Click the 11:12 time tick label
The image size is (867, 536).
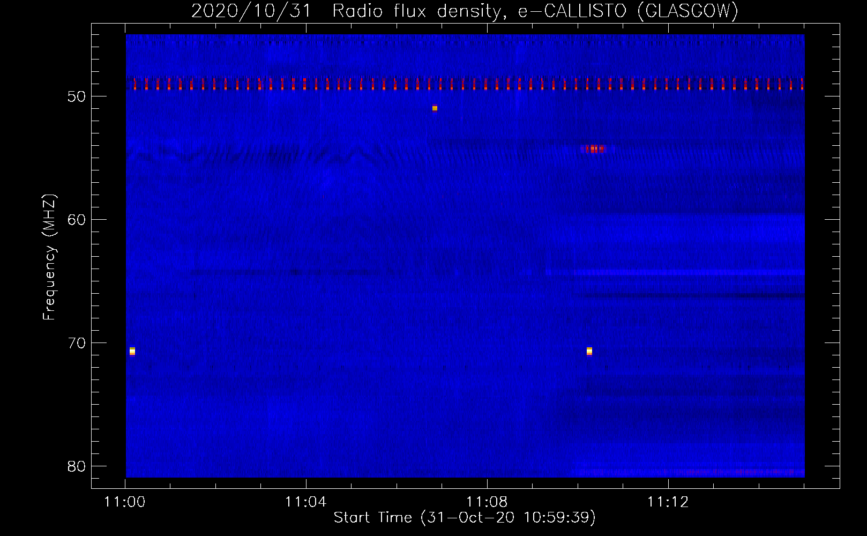(668, 502)
